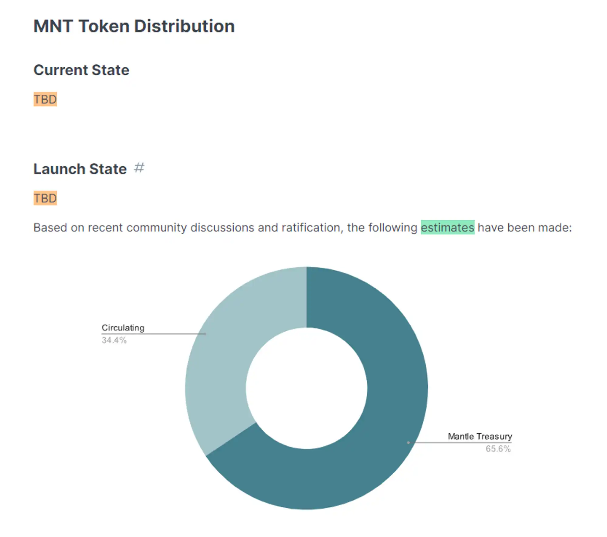Click the Mantle Treasury chart label
Screen dimensions: 607x537
(480, 436)
